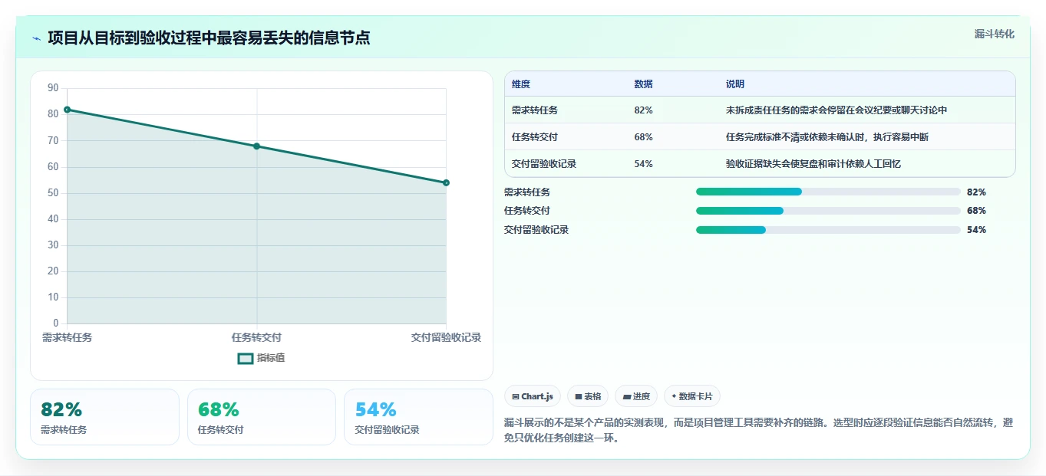
Task: Click the 任务转交付 progress bar
Action: click(x=828, y=211)
